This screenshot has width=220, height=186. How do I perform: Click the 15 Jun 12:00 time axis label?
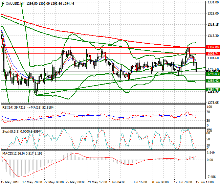(x=204, y=182)
